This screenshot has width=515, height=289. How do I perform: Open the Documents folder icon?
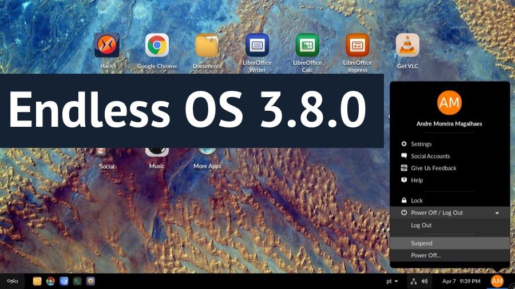point(207,45)
